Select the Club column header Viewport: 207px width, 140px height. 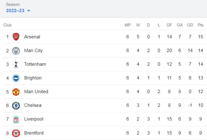(x=8, y=25)
